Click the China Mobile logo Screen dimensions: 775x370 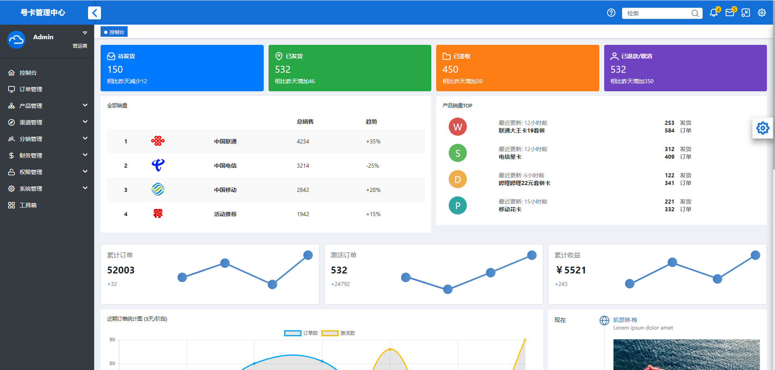(x=158, y=189)
